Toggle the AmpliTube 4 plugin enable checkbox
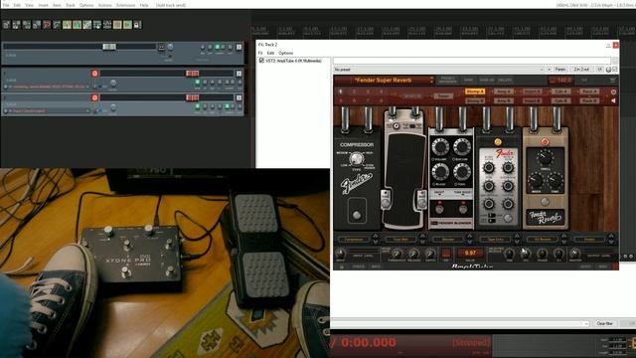Screen dimensions: 636x358 261,61
